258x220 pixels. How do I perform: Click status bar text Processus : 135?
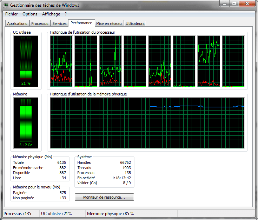tap(17, 214)
